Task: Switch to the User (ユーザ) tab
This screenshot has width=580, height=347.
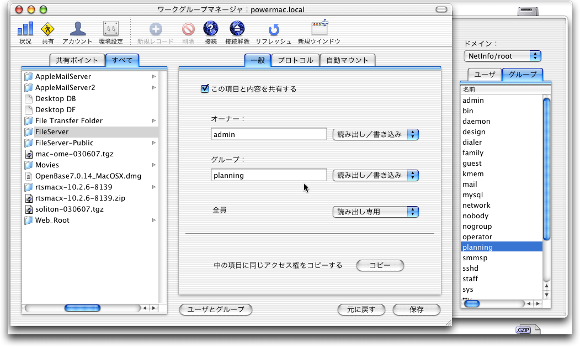Action: point(485,74)
